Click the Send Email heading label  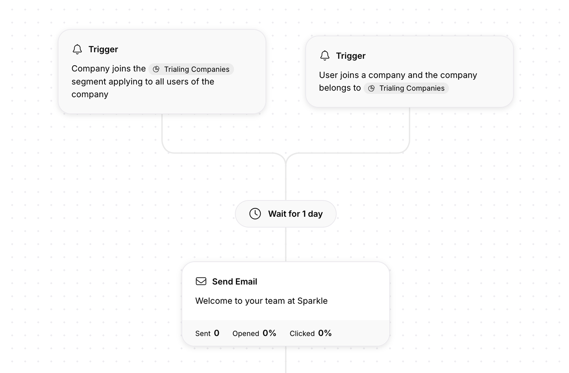tap(235, 282)
